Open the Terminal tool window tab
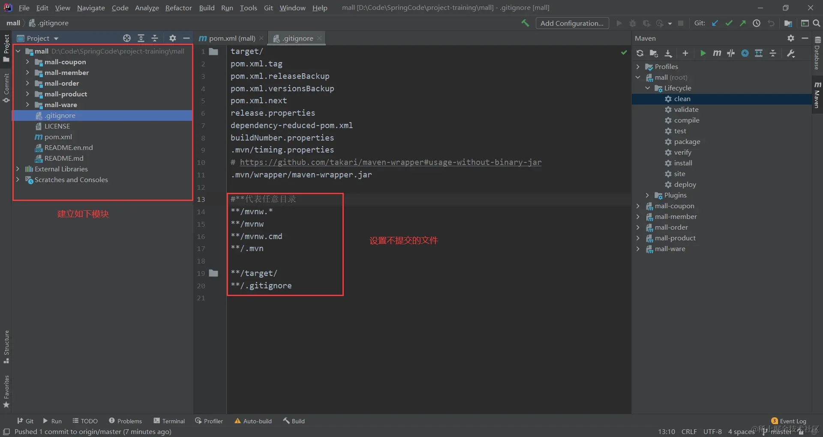Screen dimensions: 823x437 pos(169,421)
